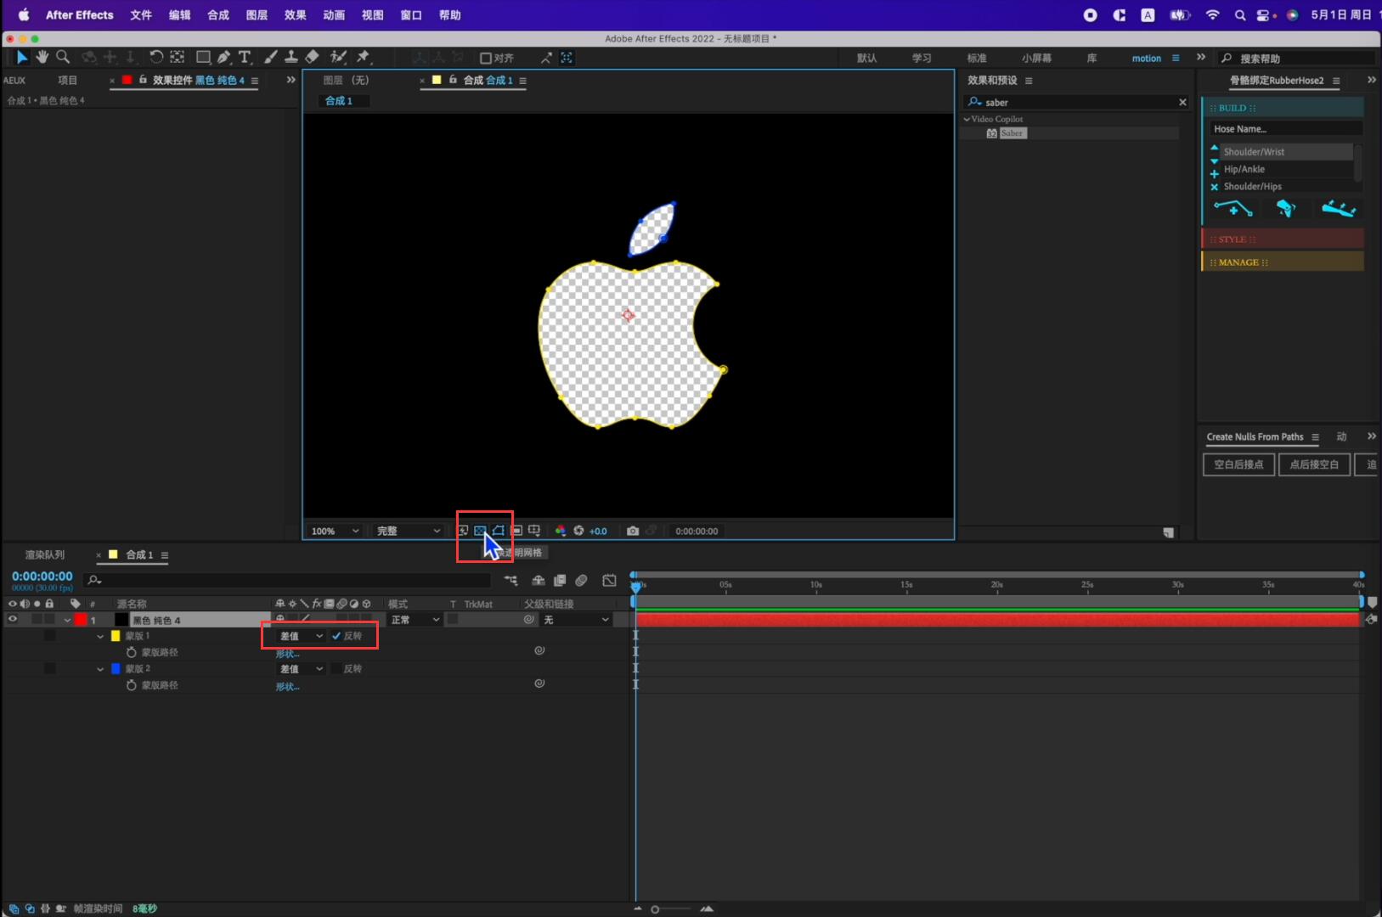Edit 蒙版 1 形状... path link
The image size is (1382, 917).
(287, 654)
